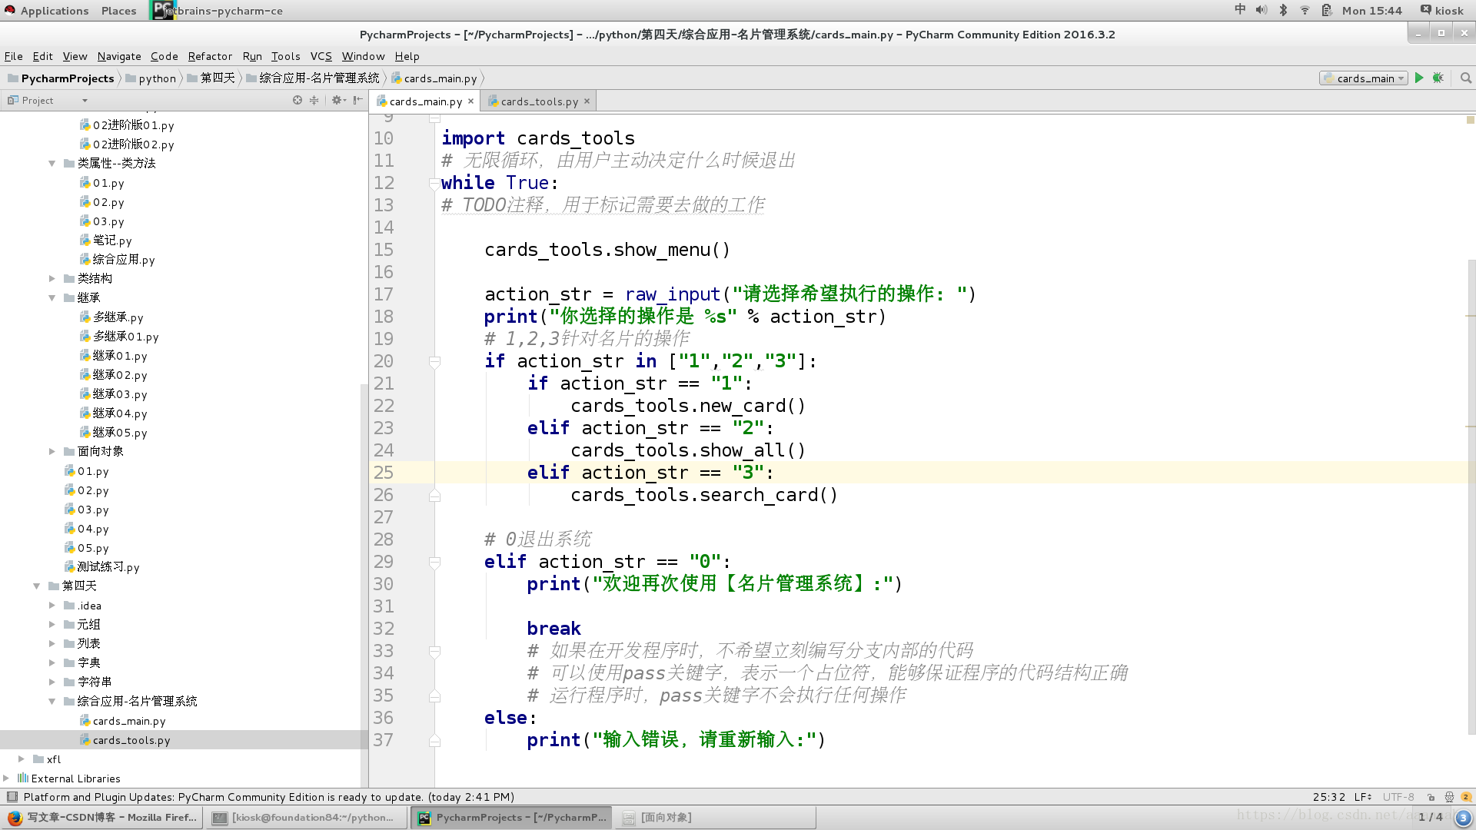Collapse 综合应用-名片管理系统 folder
The width and height of the screenshot is (1476, 830).
tap(52, 701)
